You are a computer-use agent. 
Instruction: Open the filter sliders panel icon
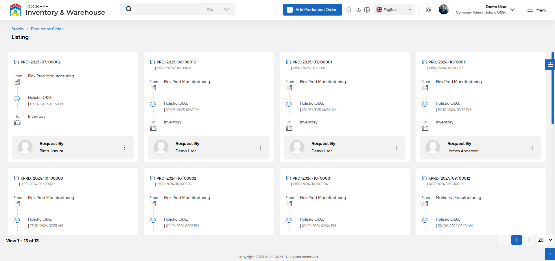coord(550,65)
